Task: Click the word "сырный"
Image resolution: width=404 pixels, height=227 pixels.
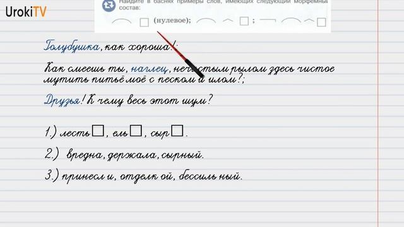Action: (181, 156)
